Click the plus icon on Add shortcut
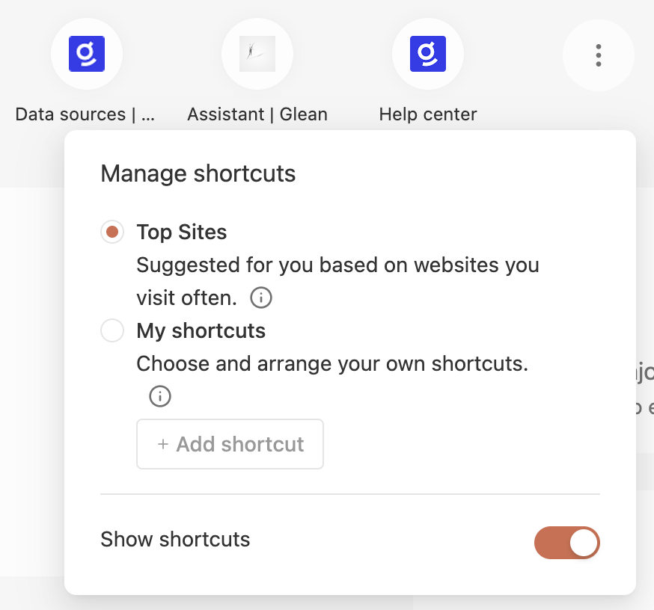 coord(162,444)
